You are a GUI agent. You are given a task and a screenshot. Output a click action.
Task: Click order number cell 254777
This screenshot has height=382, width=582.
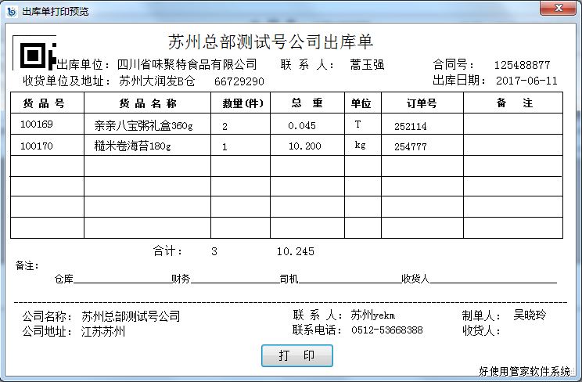tap(411, 146)
